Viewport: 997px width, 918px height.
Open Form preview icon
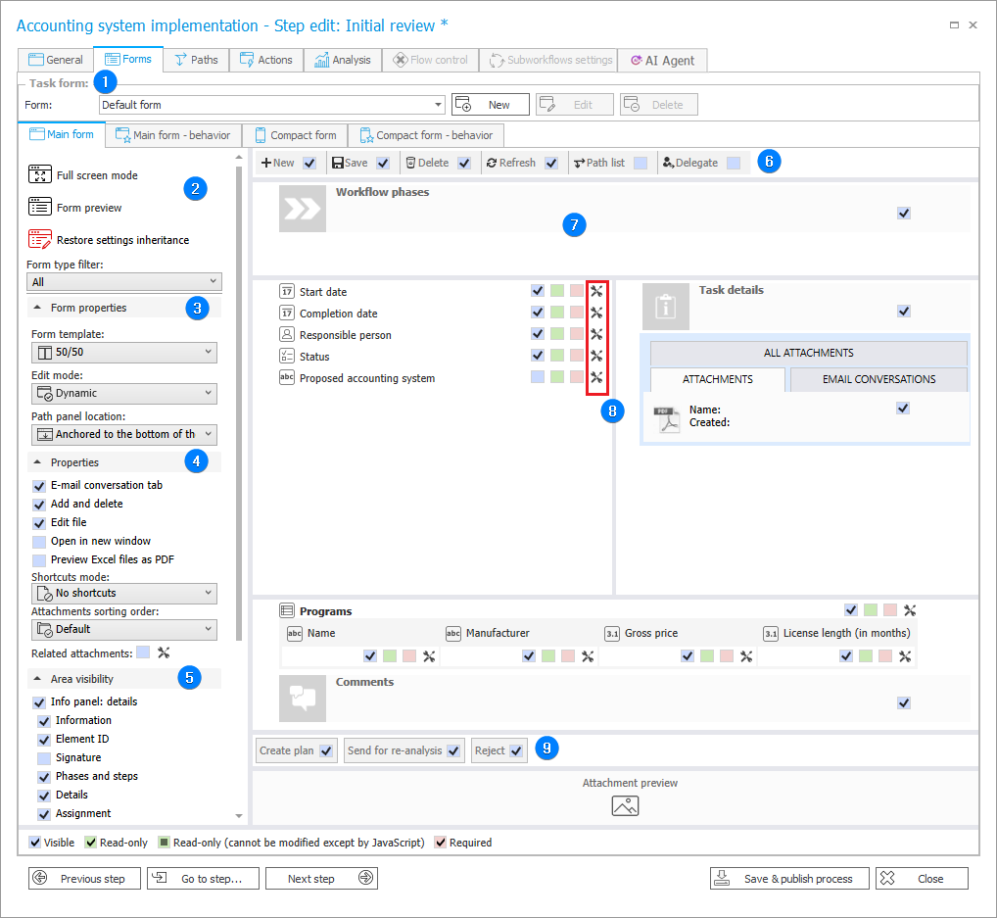pyautogui.click(x=39, y=207)
